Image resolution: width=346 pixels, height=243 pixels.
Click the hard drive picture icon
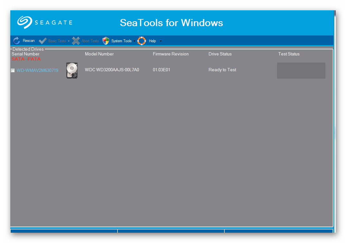coord(72,71)
